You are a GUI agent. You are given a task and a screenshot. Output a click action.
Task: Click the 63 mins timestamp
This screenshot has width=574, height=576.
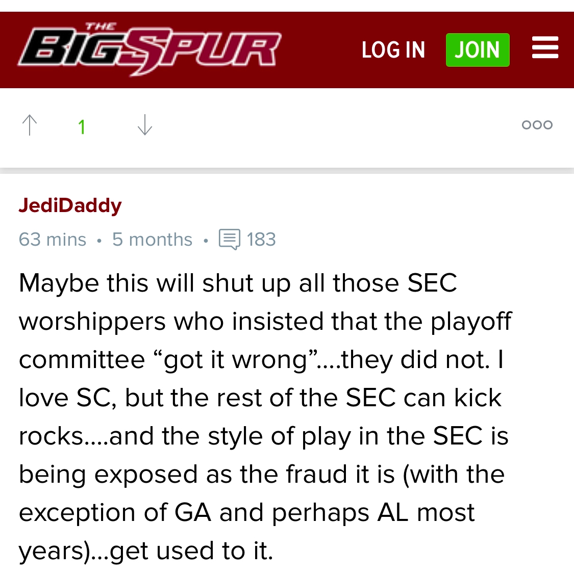click(52, 239)
